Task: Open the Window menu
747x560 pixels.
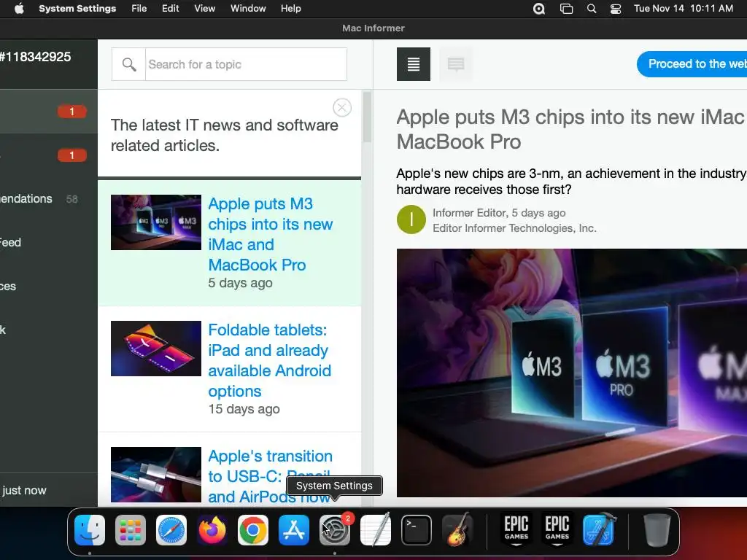Action: point(248,9)
